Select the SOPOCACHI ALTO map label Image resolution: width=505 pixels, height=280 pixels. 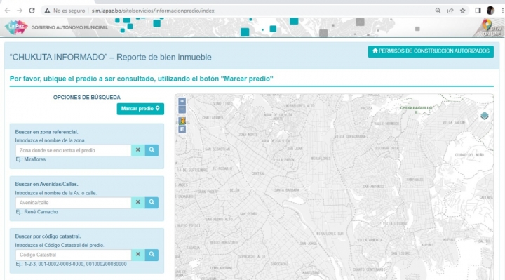pyautogui.click(x=252, y=256)
